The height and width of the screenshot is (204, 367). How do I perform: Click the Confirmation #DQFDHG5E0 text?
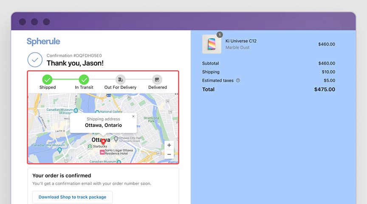[x=74, y=56]
